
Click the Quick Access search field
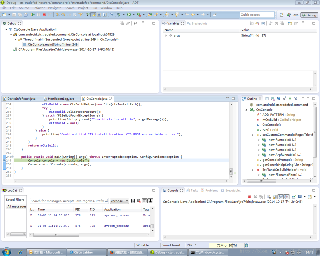coord(257,15)
